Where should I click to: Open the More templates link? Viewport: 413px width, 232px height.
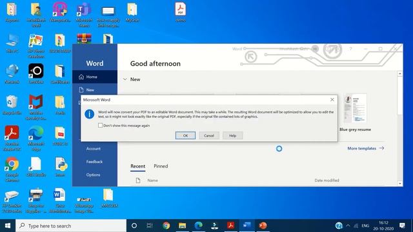click(x=366, y=148)
